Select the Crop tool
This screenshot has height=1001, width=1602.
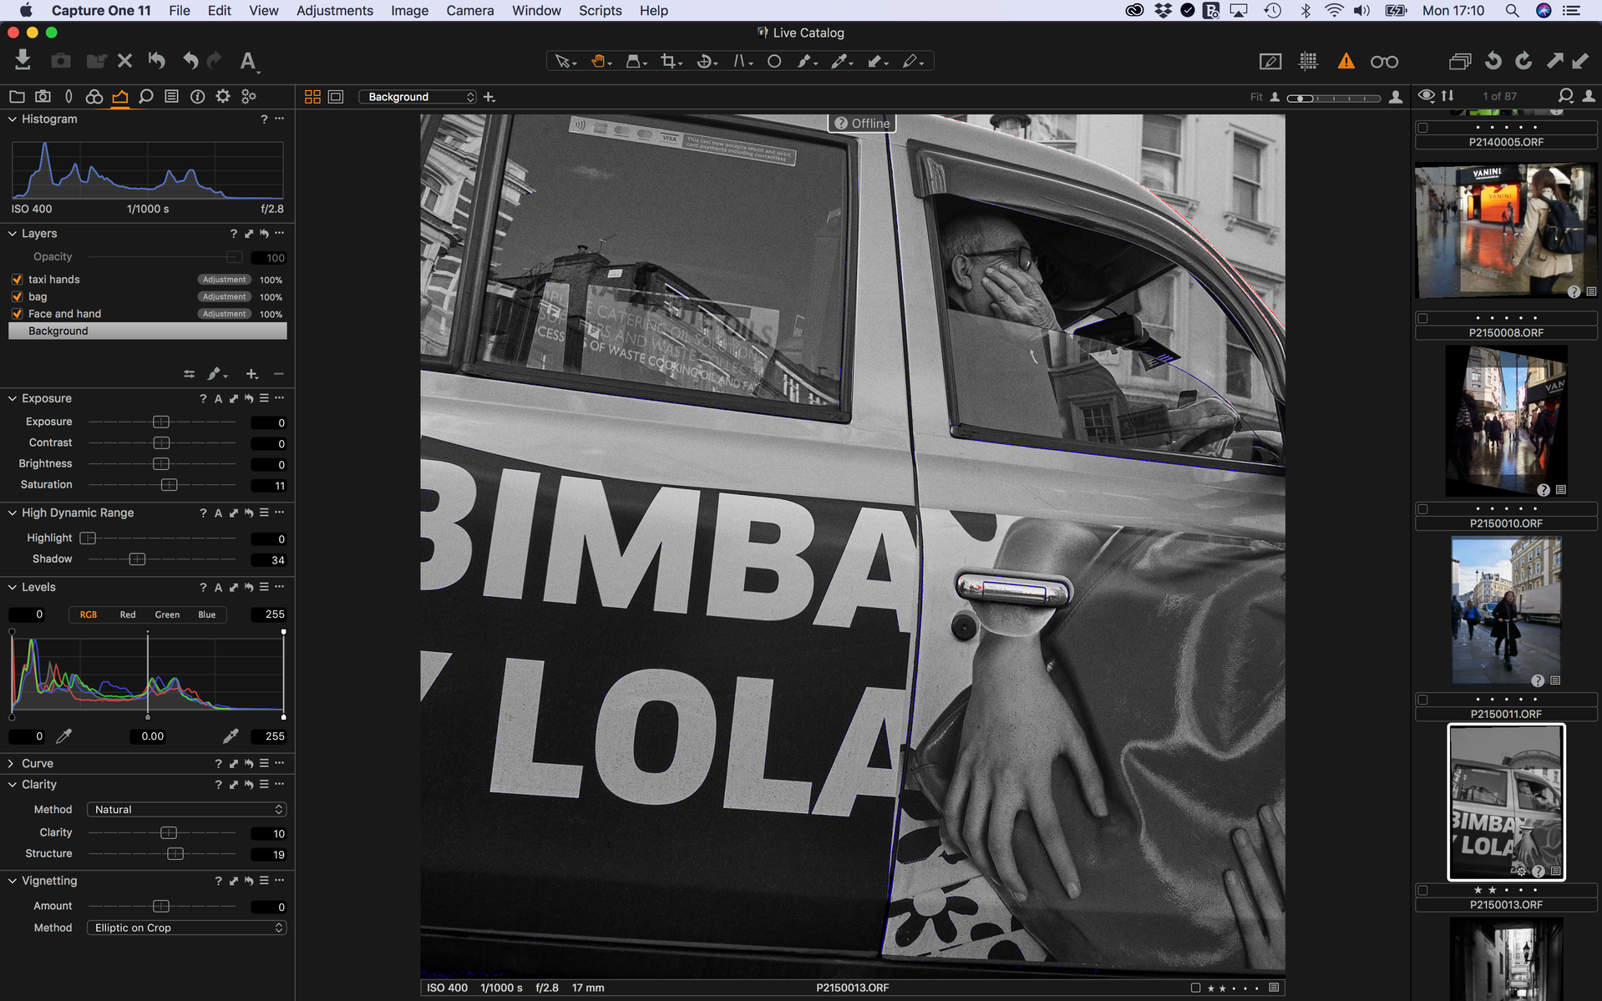coord(670,61)
